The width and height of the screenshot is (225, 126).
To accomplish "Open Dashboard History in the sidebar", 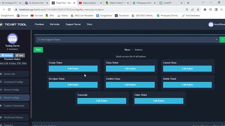I will point(14,118).
